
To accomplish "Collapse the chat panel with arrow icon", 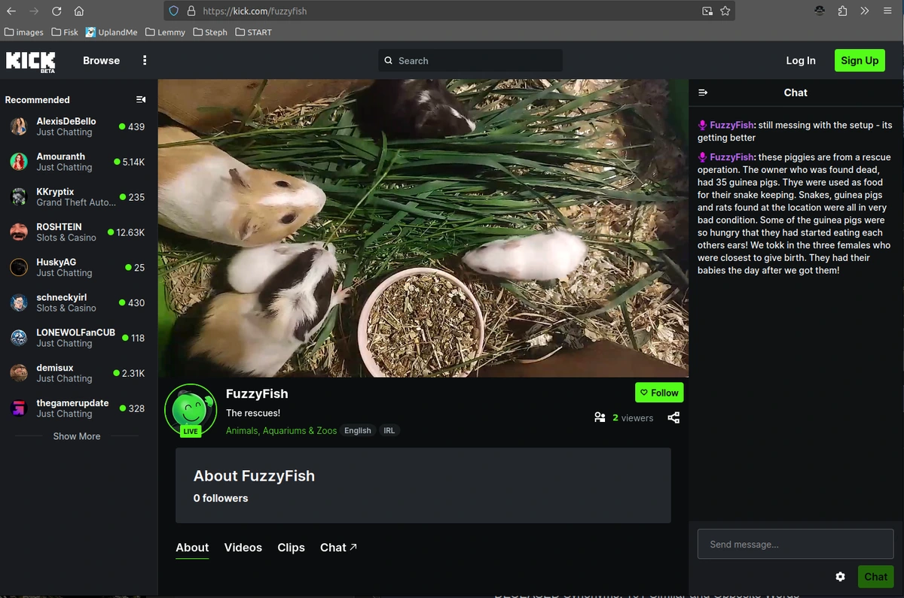I will tap(703, 93).
